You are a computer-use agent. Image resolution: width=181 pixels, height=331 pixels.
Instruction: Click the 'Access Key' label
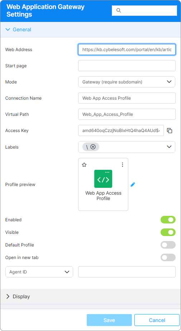[17, 131]
